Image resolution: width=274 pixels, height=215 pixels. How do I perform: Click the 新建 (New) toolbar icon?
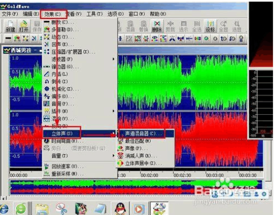click(x=10, y=27)
